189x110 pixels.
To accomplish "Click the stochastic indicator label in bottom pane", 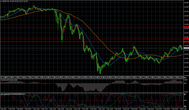I will 13,94.
